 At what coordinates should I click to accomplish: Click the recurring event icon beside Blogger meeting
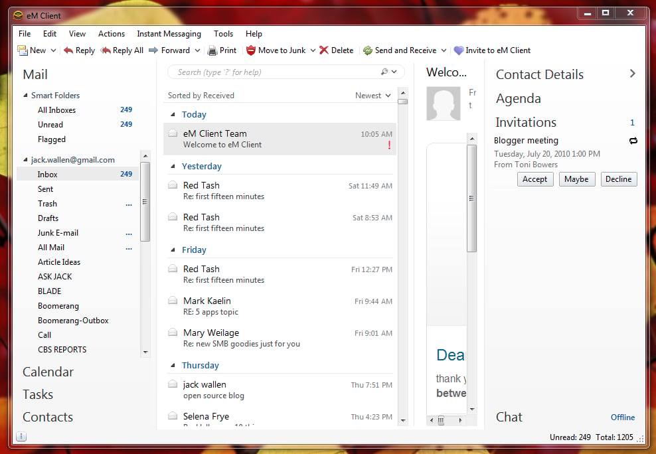[x=633, y=141]
